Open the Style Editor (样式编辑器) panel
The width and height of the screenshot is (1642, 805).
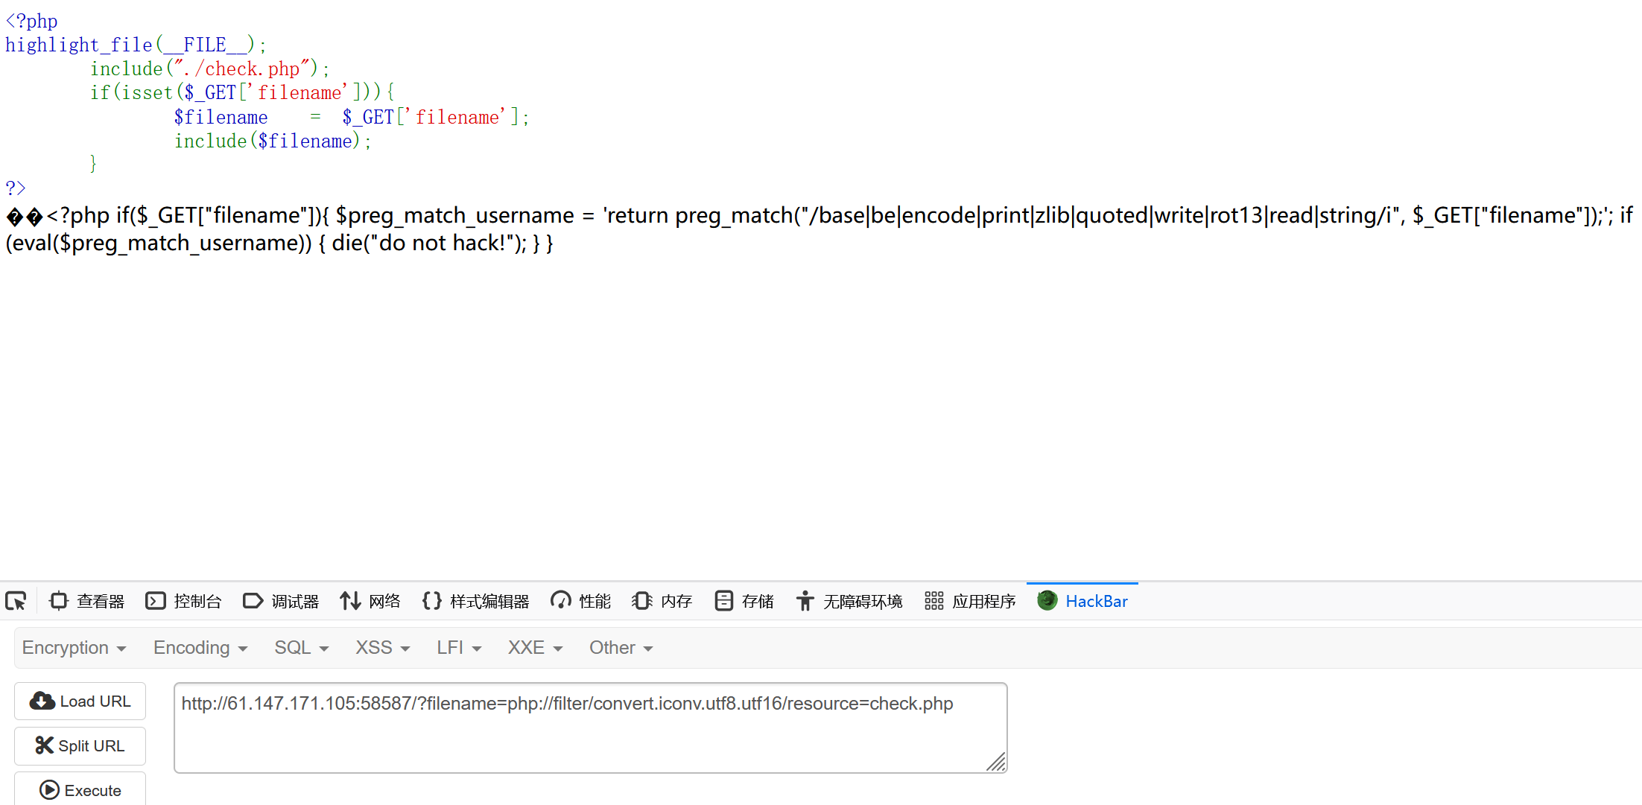[475, 601]
